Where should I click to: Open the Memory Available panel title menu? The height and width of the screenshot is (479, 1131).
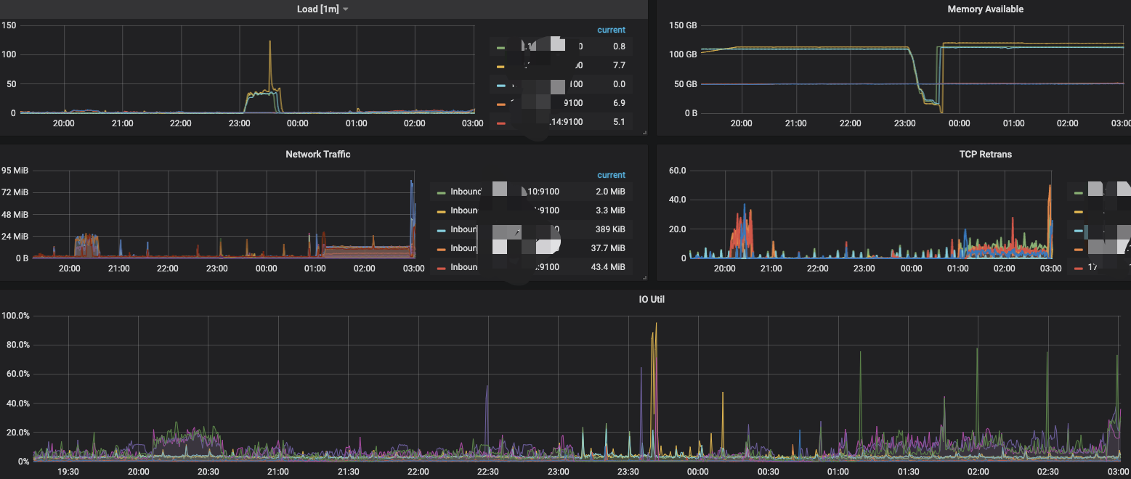point(985,9)
